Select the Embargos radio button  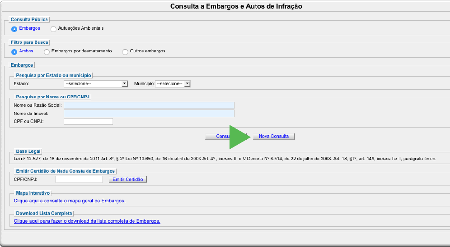point(14,29)
